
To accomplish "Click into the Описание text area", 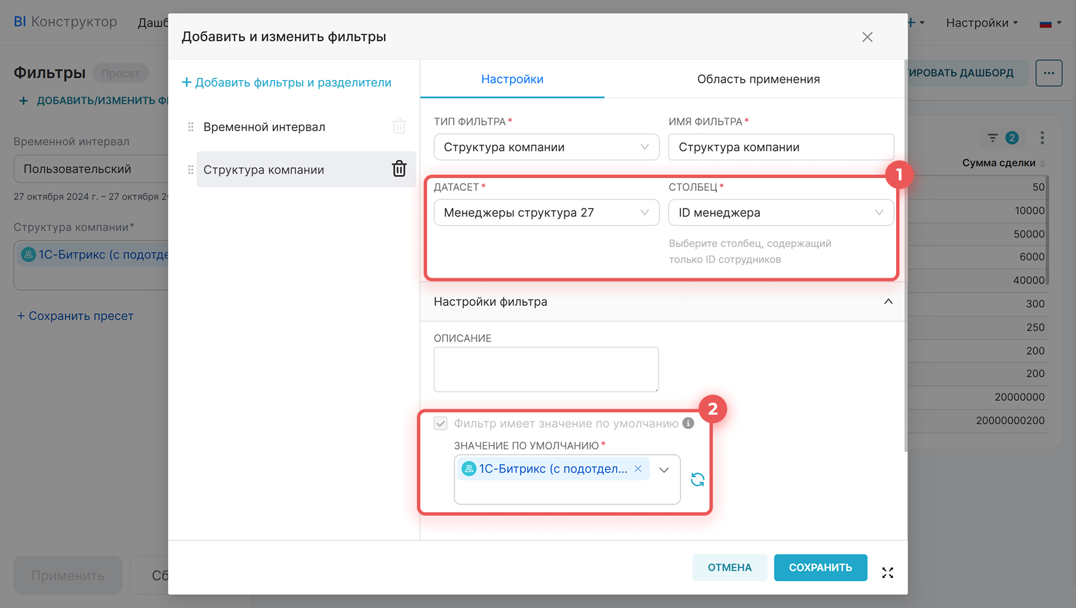I will [546, 369].
